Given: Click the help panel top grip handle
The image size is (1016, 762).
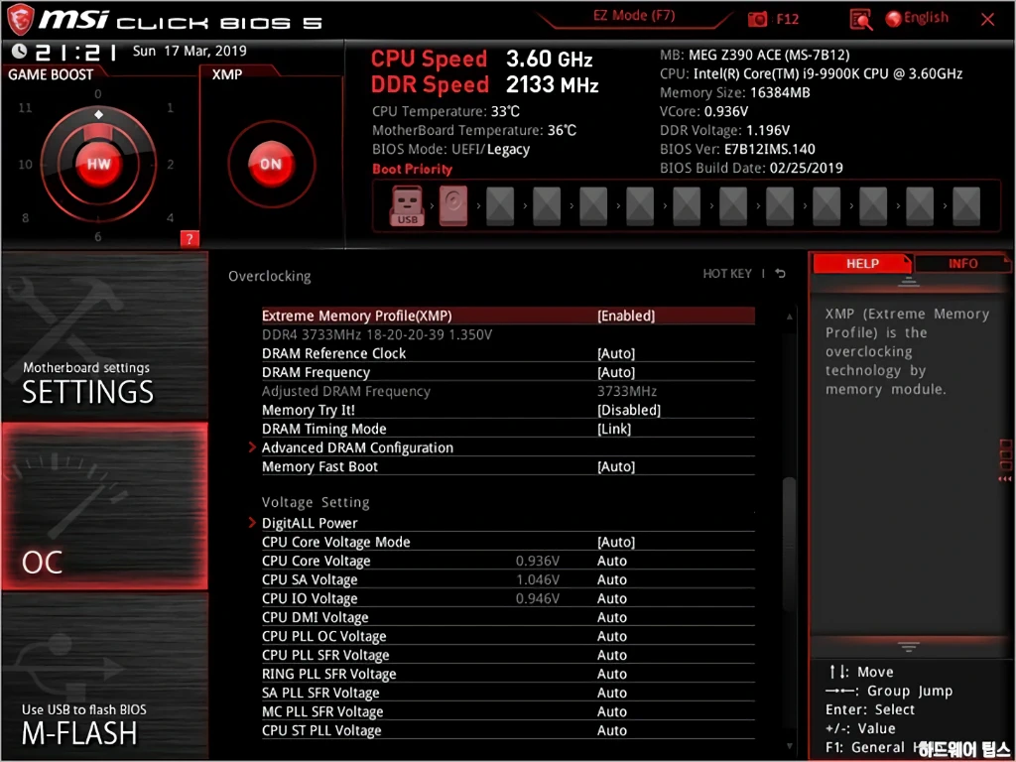Looking at the screenshot, I should [x=909, y=281].
